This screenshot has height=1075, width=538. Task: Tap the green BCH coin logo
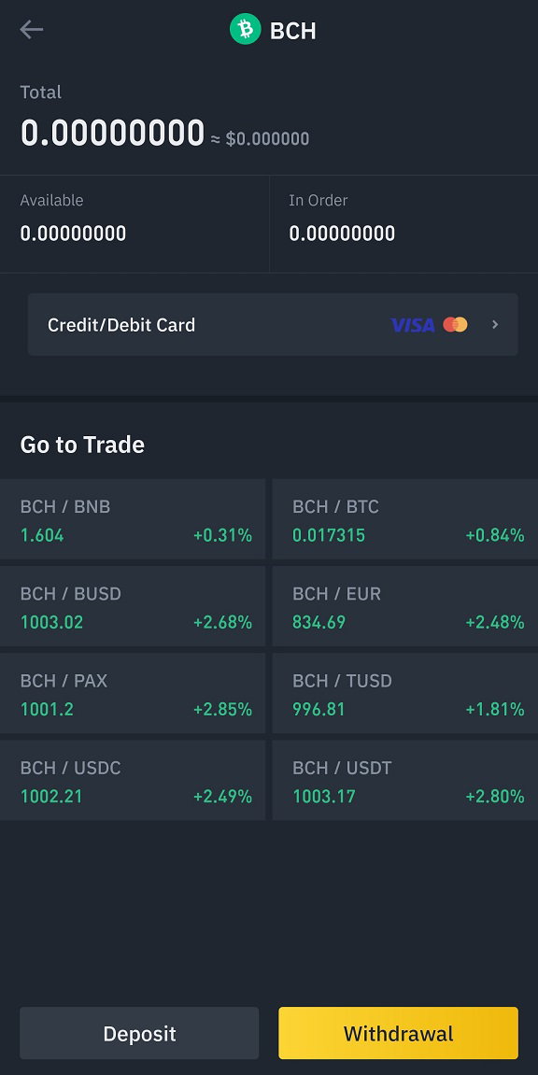(x=246, y=30)
